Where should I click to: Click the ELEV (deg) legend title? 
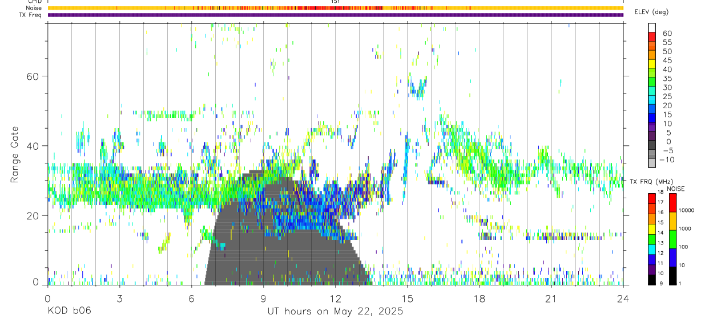651,12
